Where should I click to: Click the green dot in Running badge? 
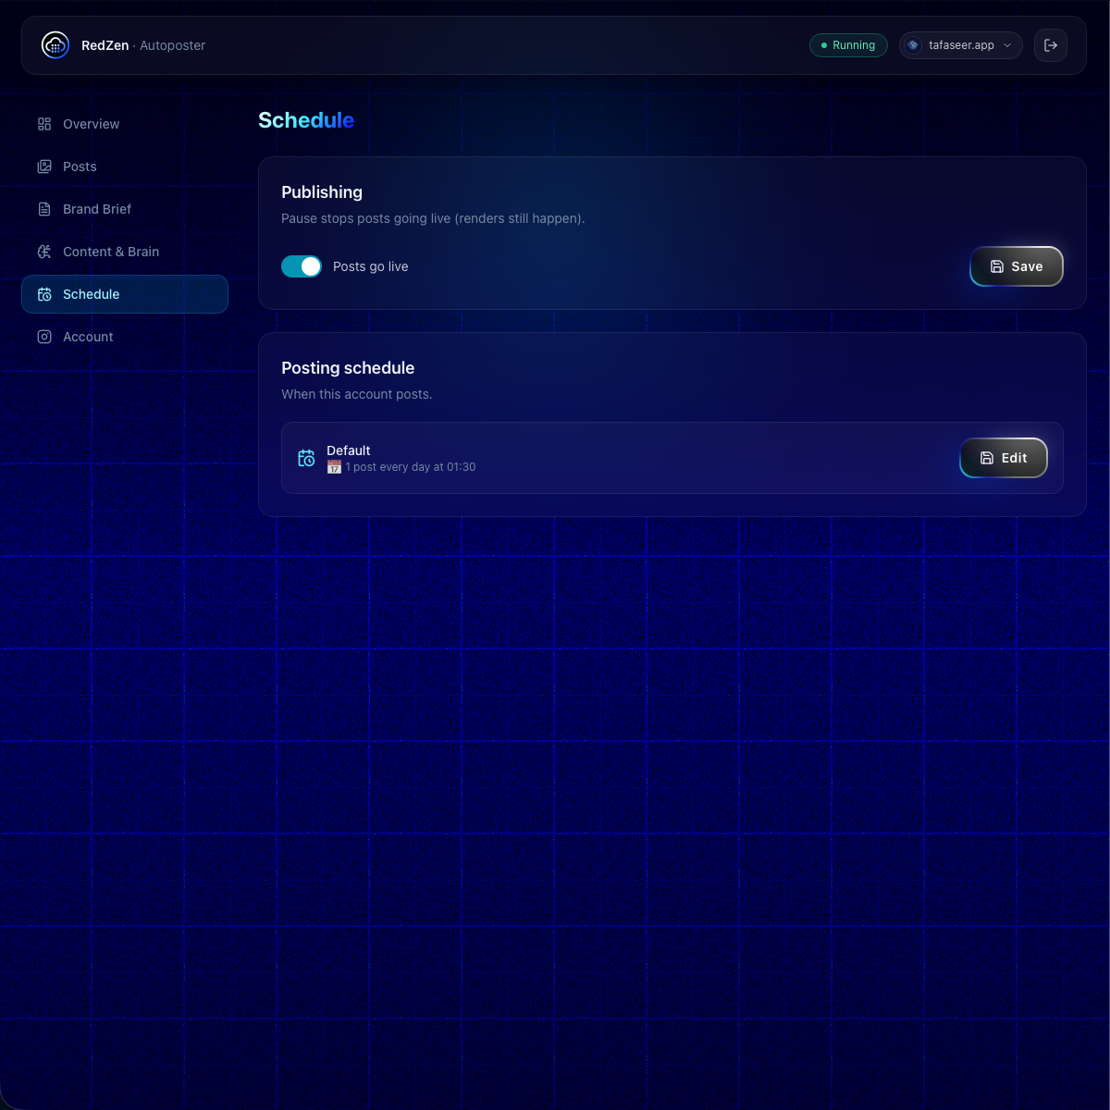click(824, 45)
